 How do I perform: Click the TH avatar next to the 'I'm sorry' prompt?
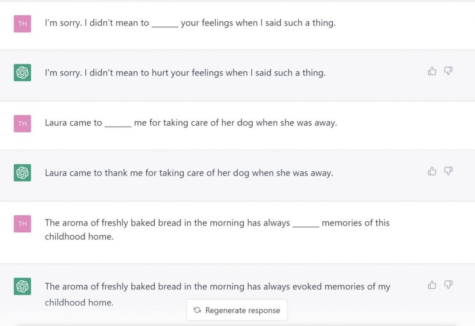[x=22, y=24]
